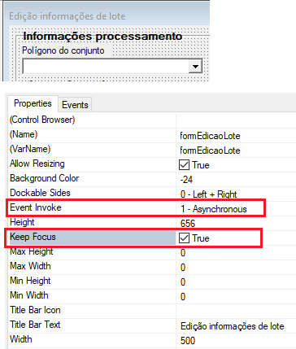Image resolution: width=296 pixels, height=349 pixels.
Task: Toggle the Allow Resizing checkbox
Action: pyautogui.click(x=184, y=165)
